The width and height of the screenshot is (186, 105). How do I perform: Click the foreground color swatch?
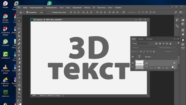[18, 103]
